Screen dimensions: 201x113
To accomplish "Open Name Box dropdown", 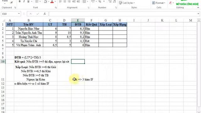I will [x=19, y=13].
